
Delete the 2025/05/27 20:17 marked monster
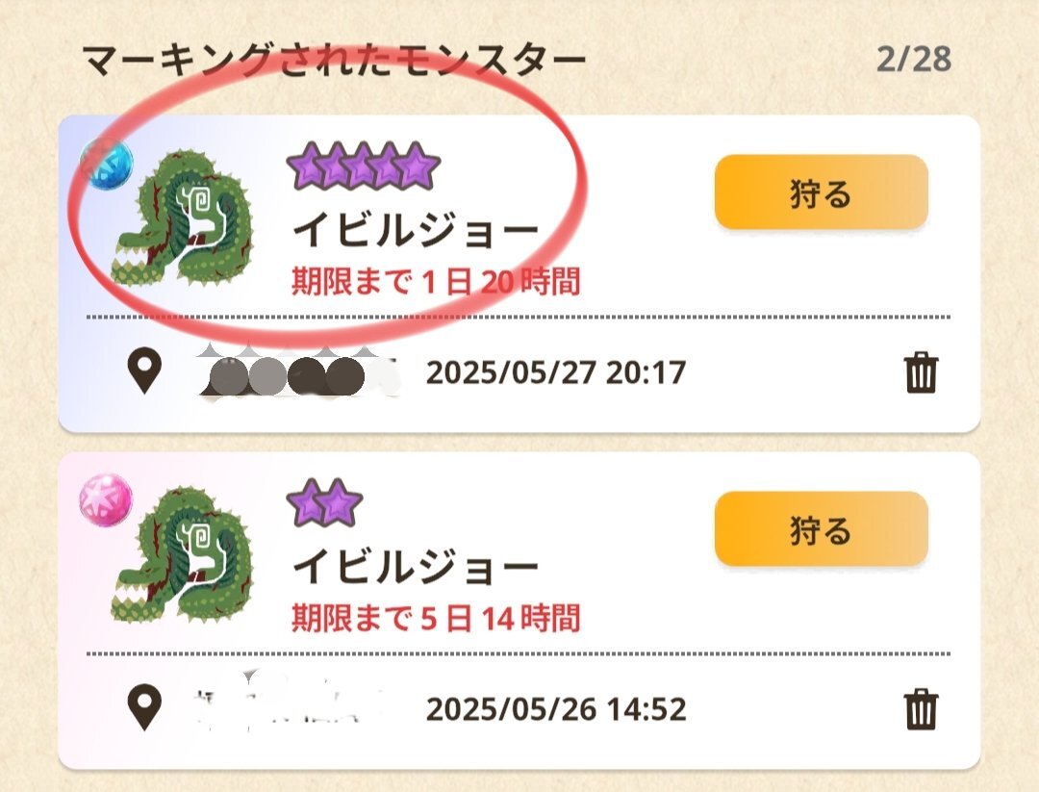pos(921,372)
